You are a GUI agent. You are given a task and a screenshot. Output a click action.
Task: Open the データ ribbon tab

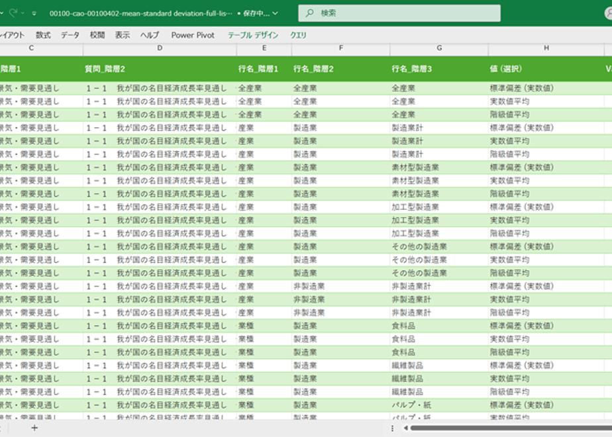click(x=70, y=35)
